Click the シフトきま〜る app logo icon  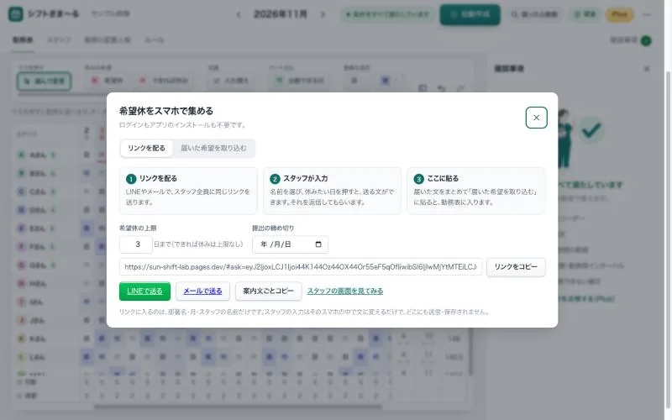point(16,14)
